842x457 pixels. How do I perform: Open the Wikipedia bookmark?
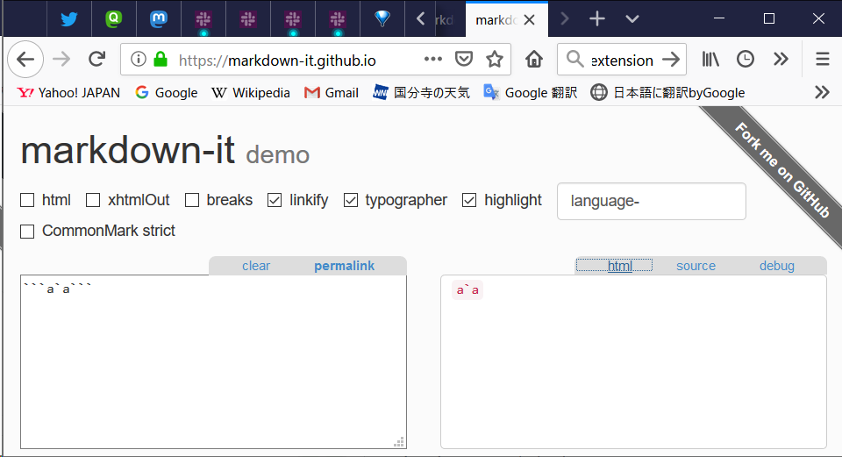coord(251,93)
